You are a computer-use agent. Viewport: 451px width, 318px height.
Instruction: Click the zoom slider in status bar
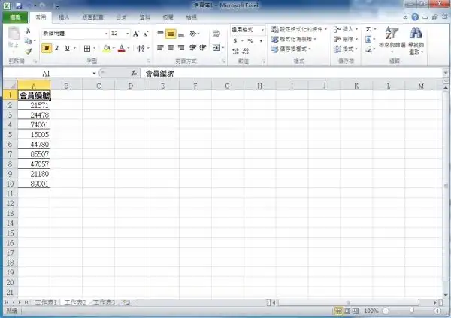pos(412,310)
